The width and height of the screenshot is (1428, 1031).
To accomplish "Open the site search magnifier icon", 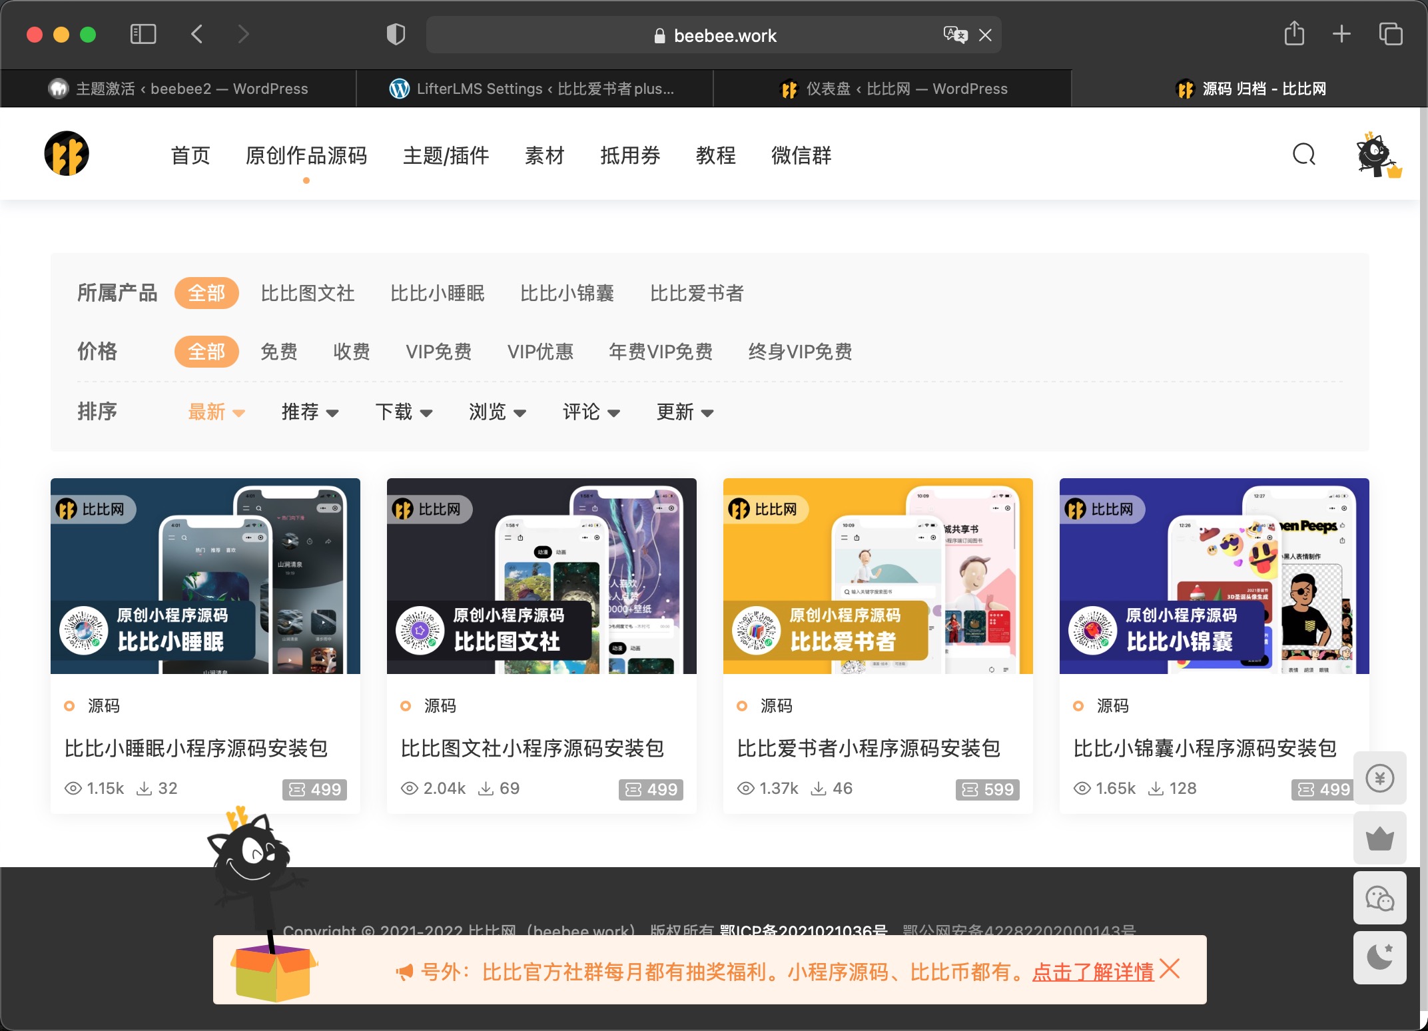I will [1304, 155].
